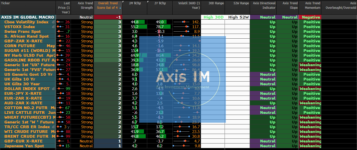Select the COTTON NO.2 FUTR ticker

pos(25,108)
